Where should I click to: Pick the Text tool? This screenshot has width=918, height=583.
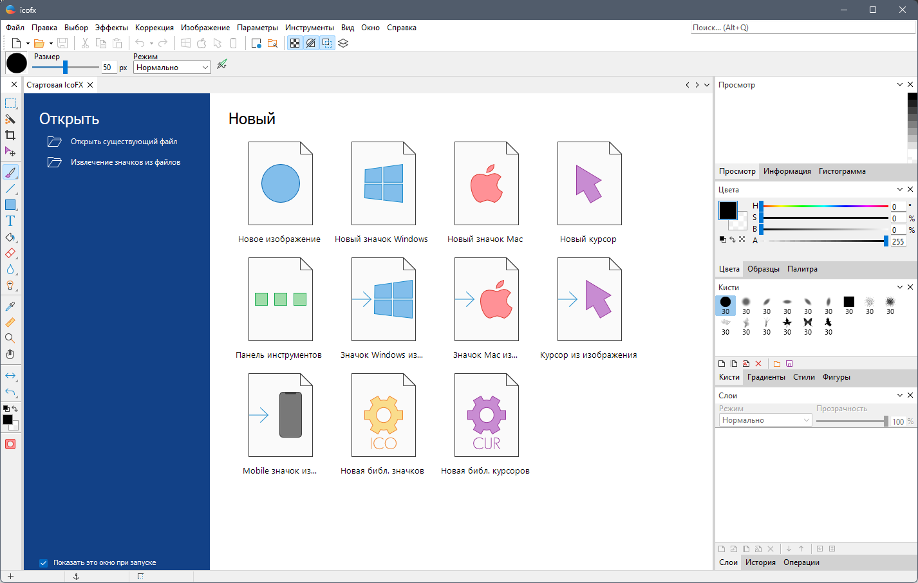[10, 221]
